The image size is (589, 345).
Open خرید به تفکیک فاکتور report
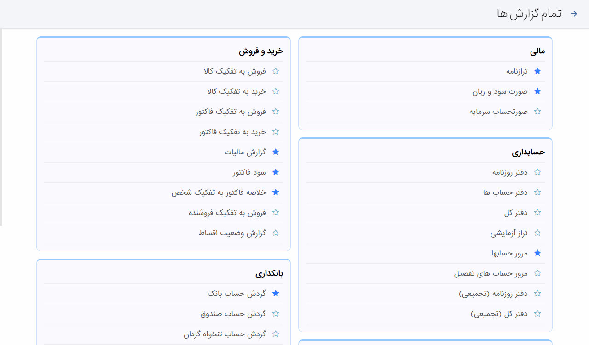point(232,132)
